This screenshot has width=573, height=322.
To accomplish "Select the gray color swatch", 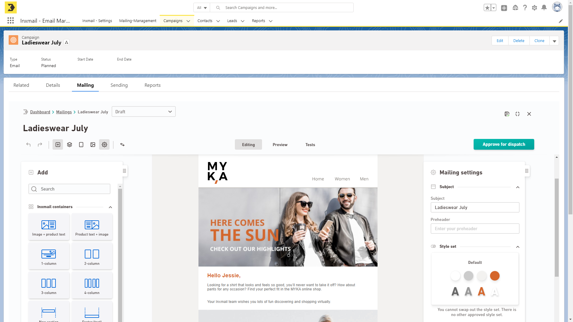I will (468, 276).
